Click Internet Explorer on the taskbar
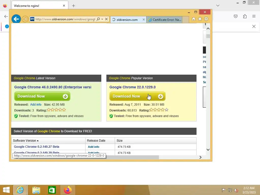Screen dimensions: 260x195 [x=20, y=190]
